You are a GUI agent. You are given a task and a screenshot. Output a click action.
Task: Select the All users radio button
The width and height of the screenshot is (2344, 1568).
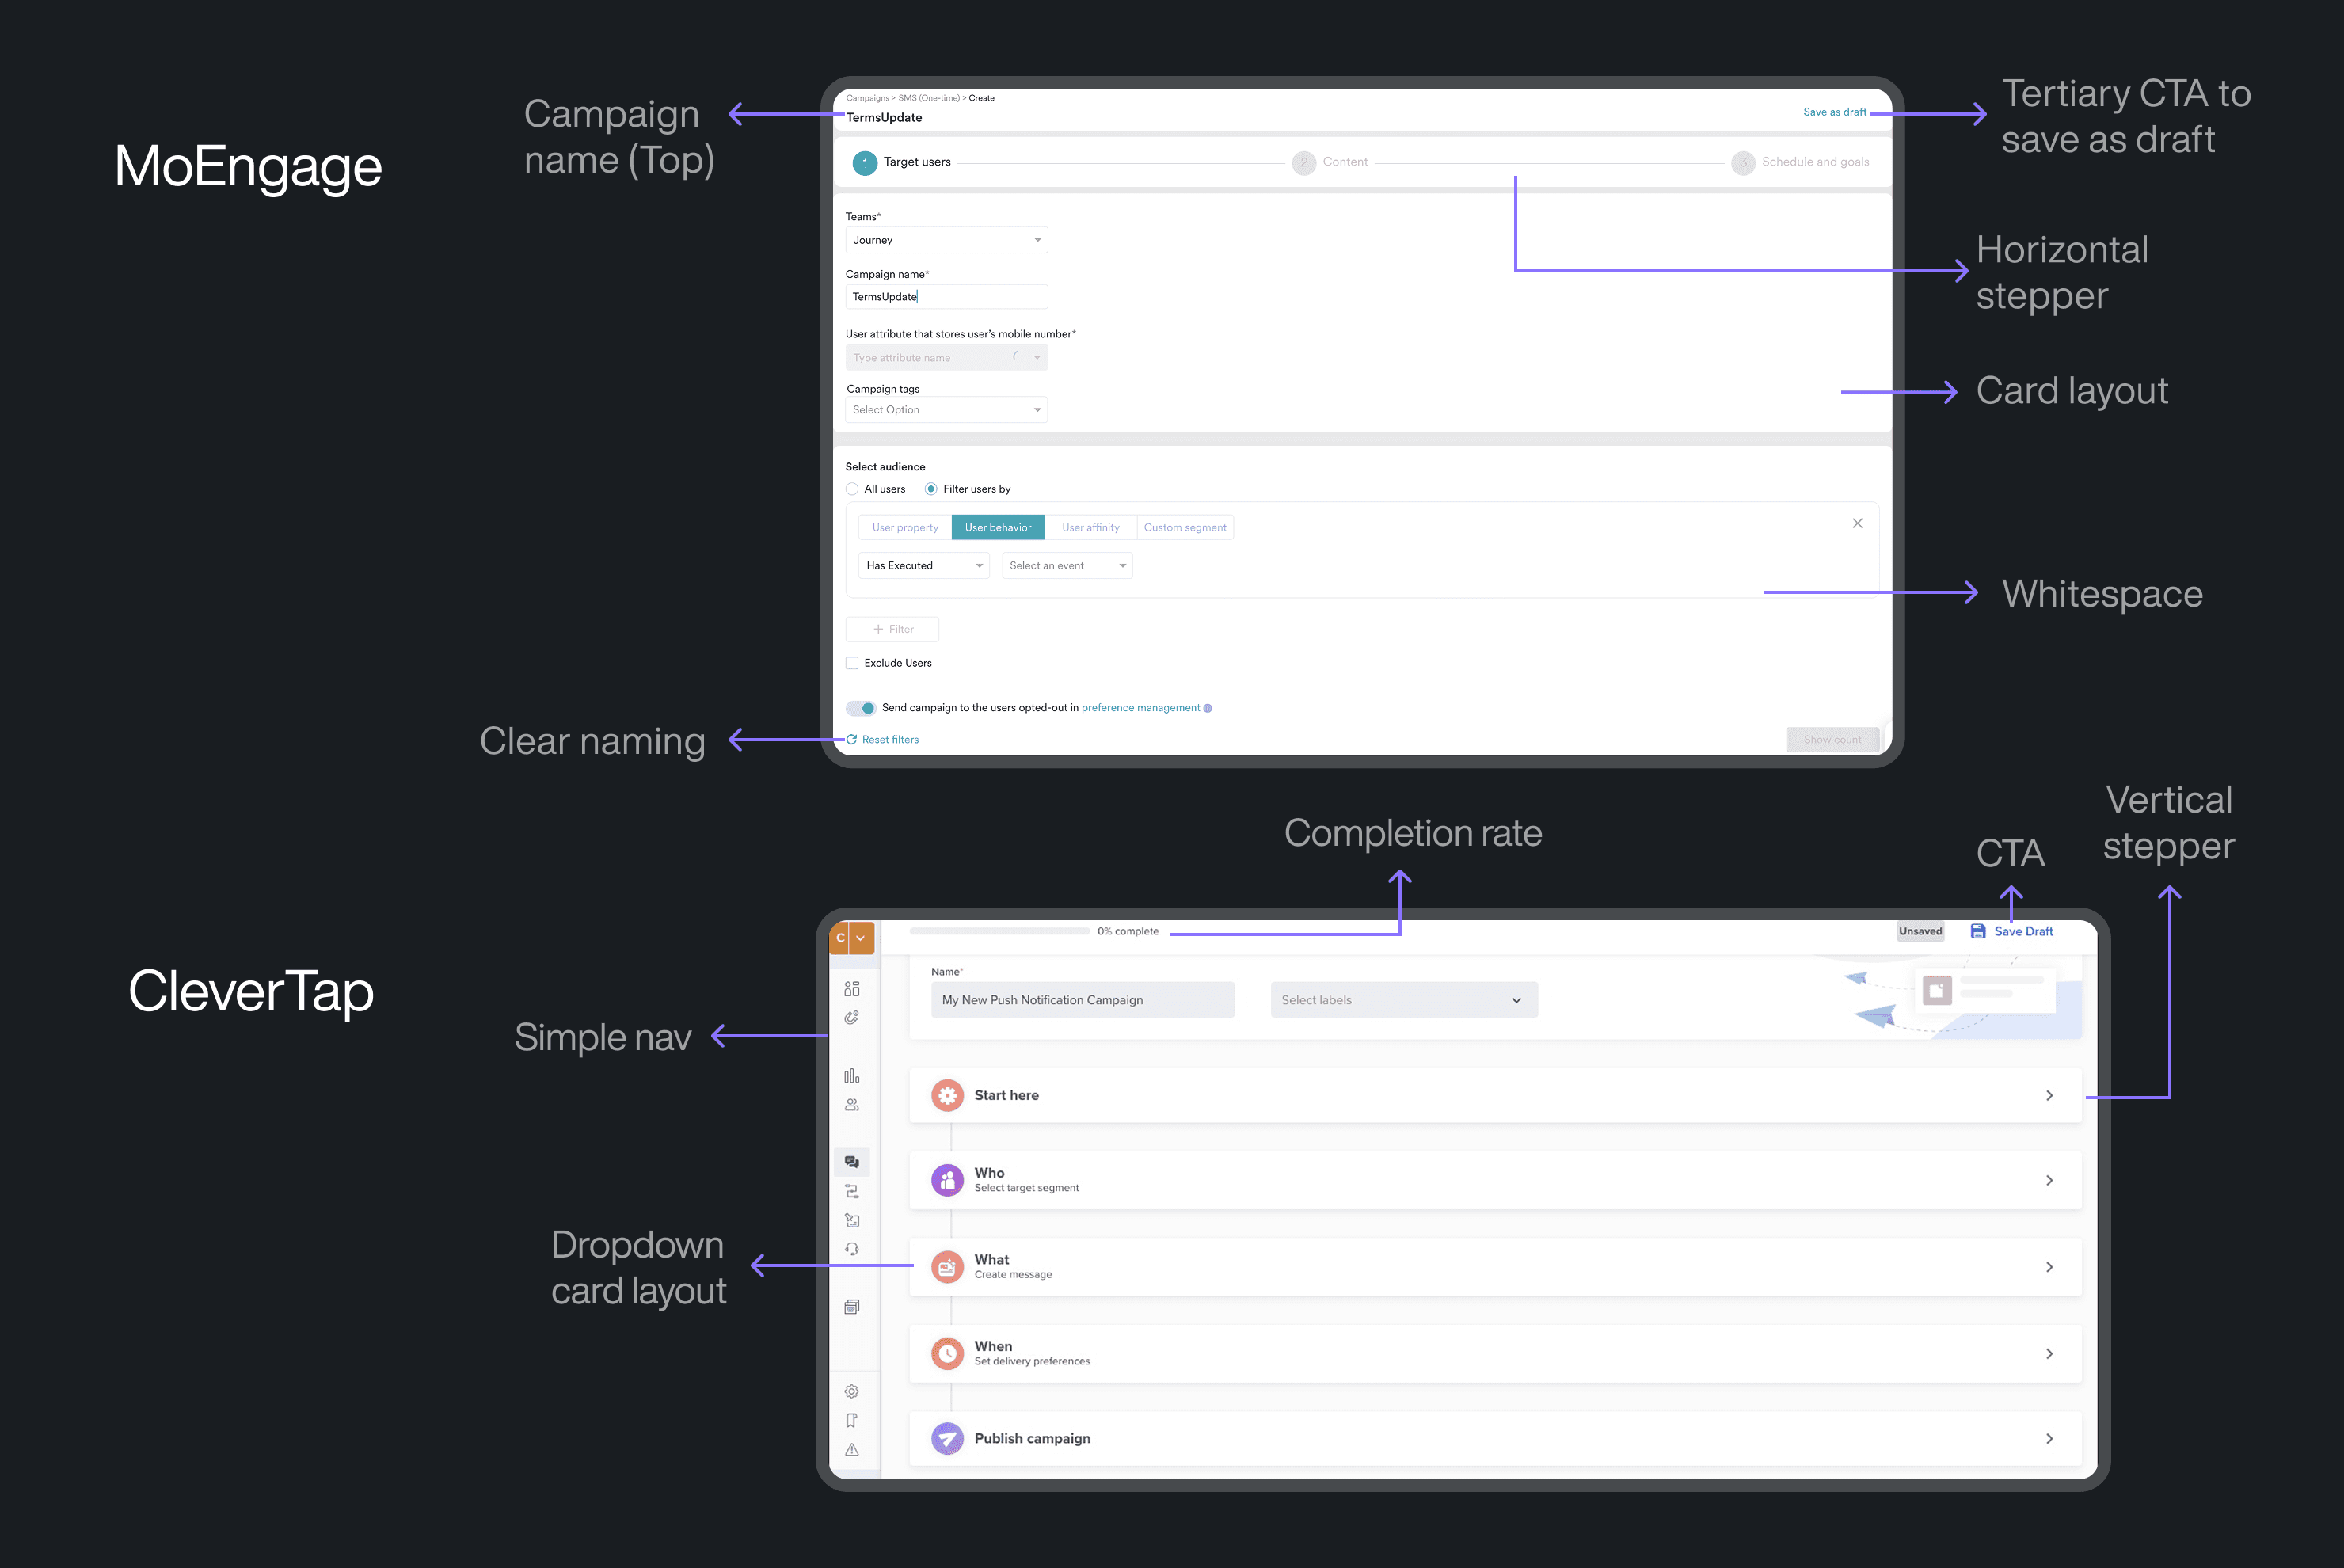pyautogui.click(x=852, y=489)
